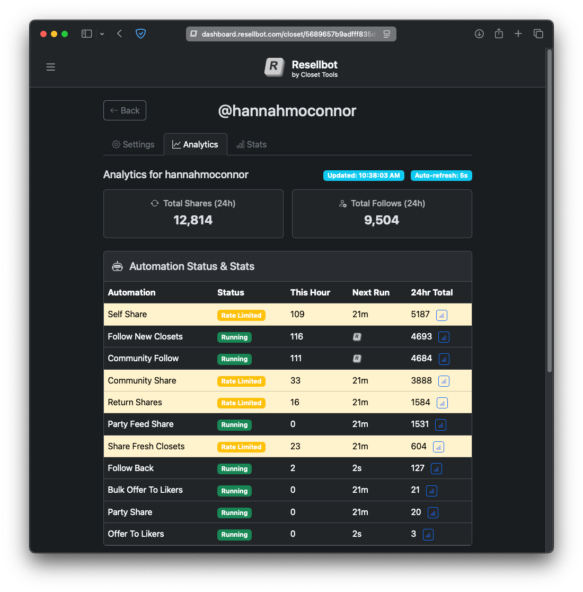Click the Party Feed Share automation name

[x=140, y=424]
